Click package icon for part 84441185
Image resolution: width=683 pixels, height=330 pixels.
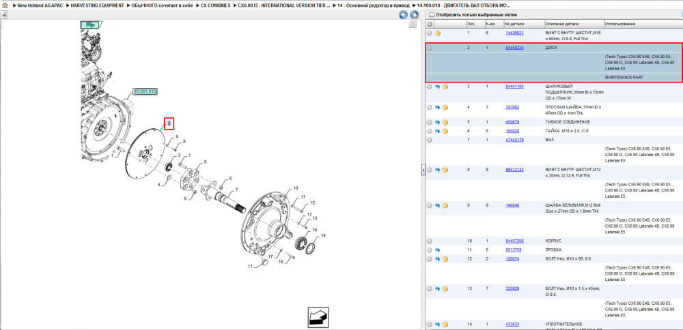pos(445,87)
